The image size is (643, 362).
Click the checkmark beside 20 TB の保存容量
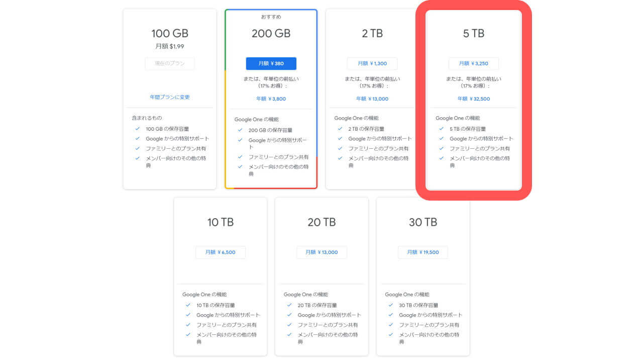290,305
